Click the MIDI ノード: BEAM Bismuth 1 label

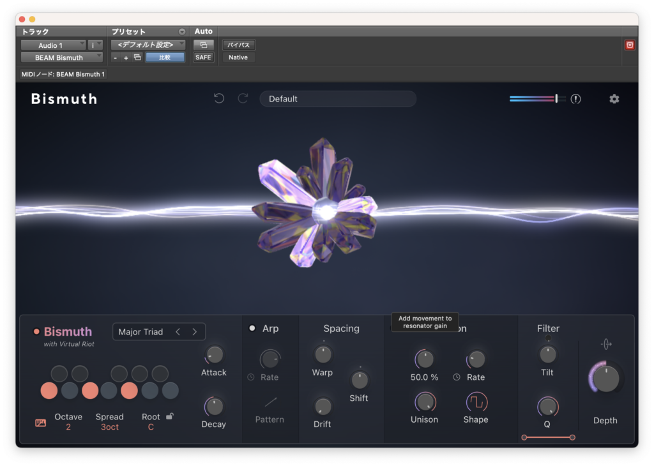click(x=63, y=74)
